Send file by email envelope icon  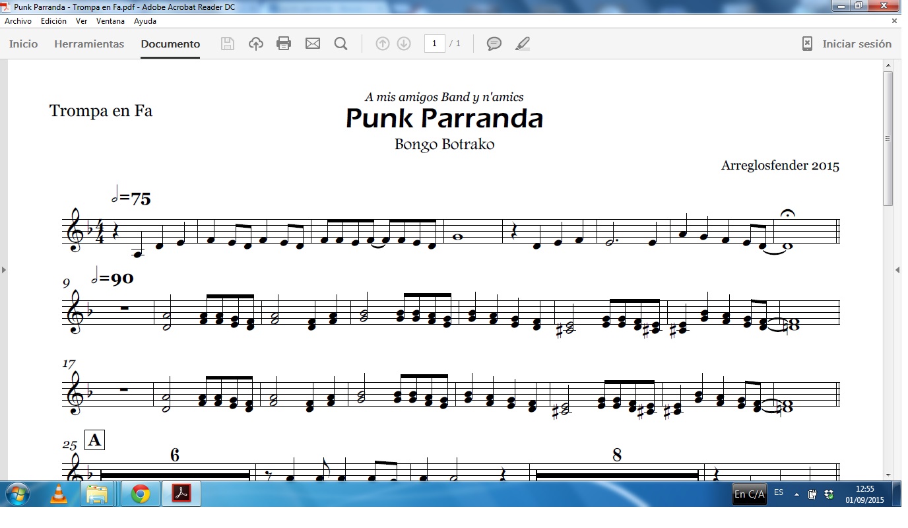313,44
